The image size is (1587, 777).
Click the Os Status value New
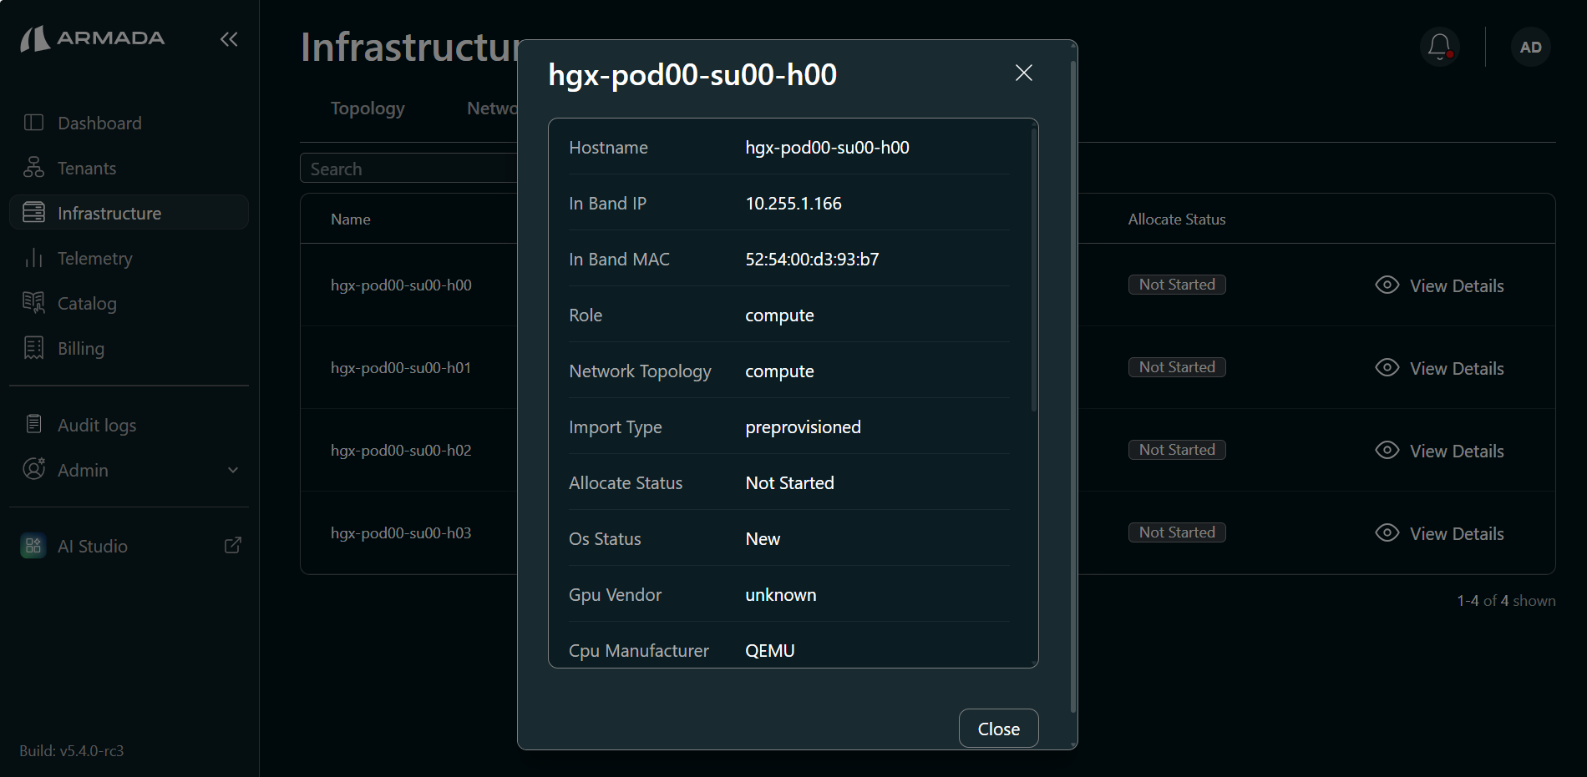763,538
